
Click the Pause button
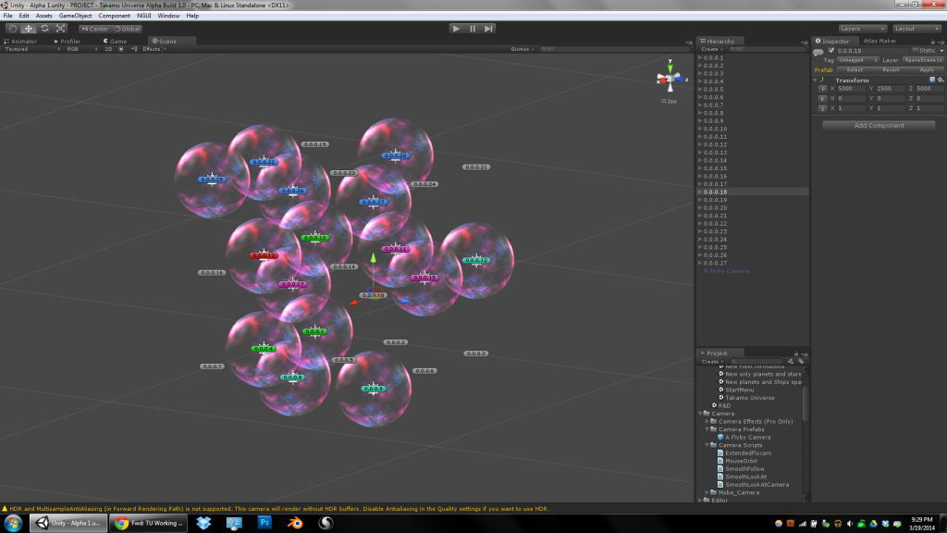[473, 29]
